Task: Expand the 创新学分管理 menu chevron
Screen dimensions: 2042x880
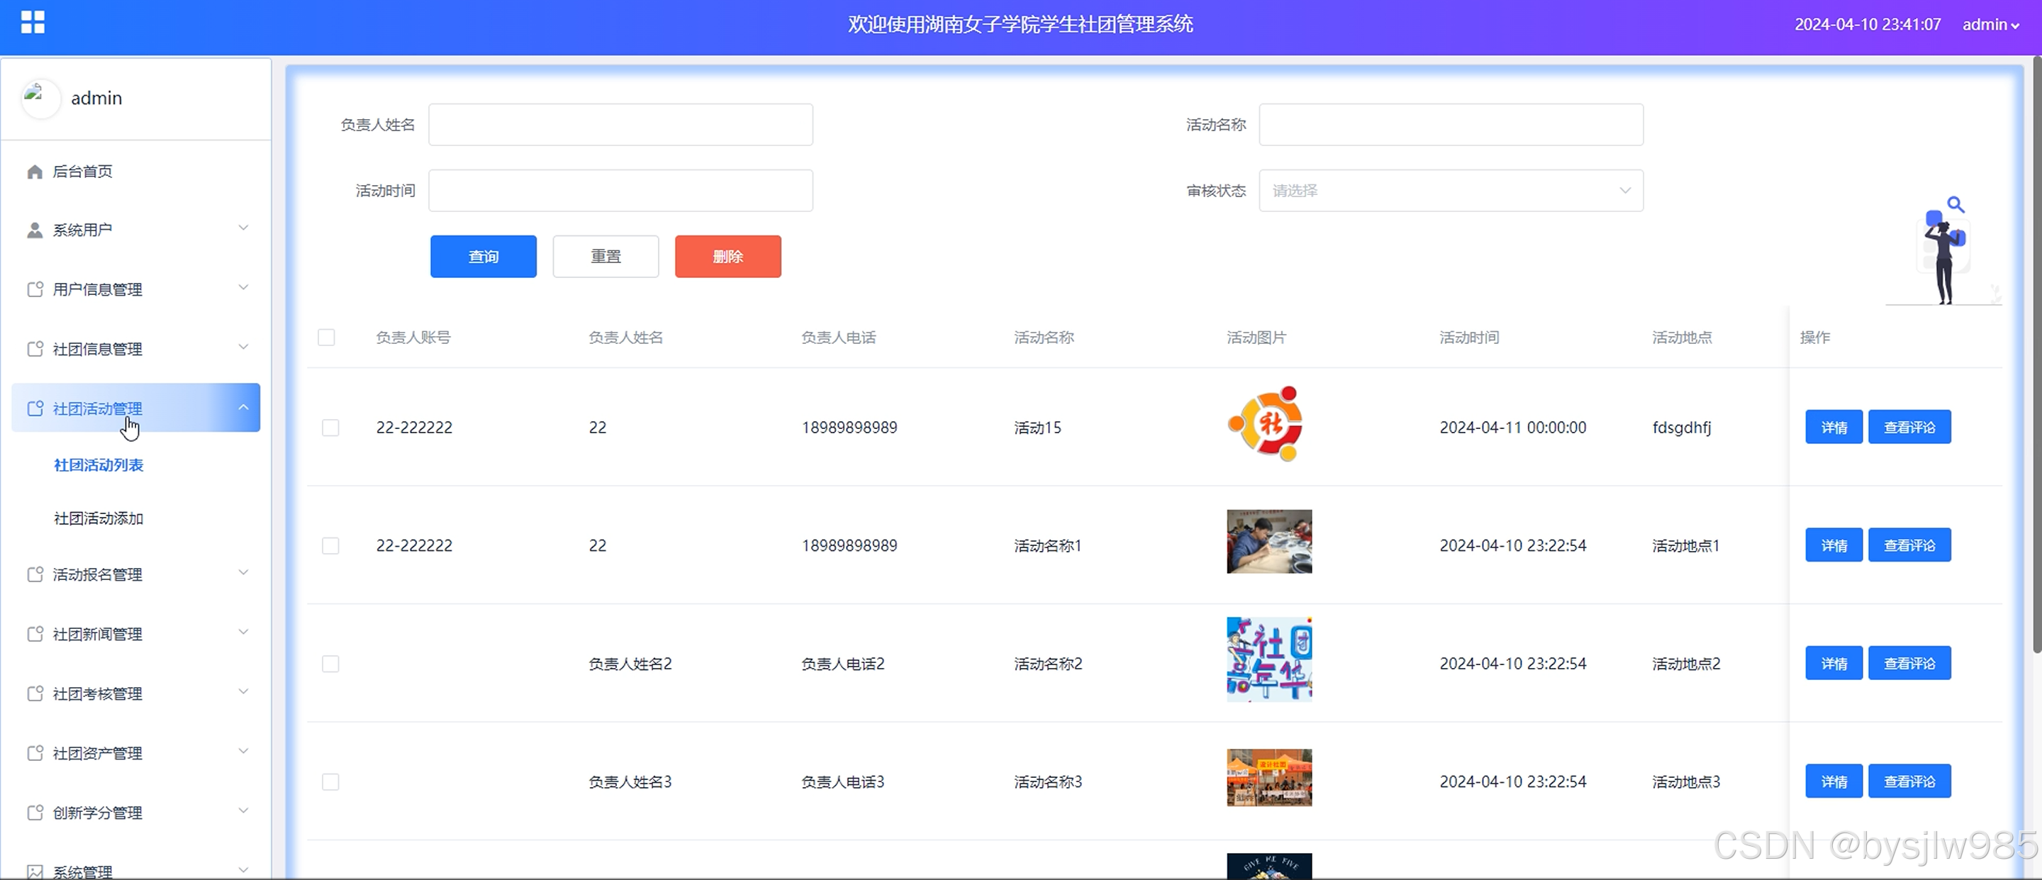Action: 243,811
